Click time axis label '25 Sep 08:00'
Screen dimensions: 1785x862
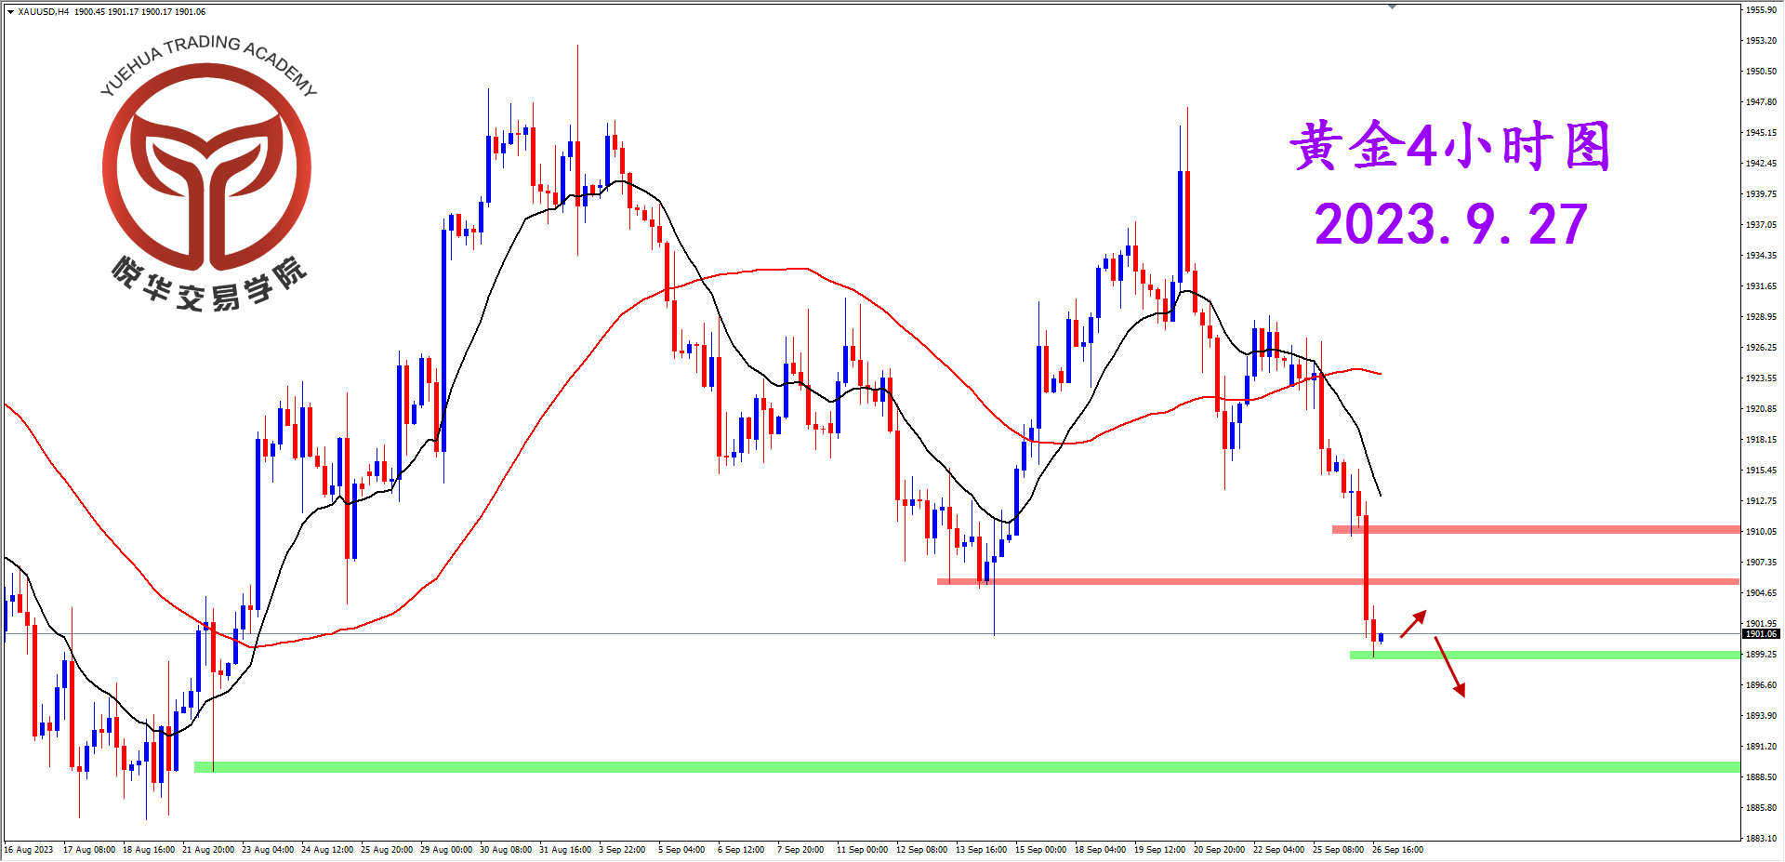(1339, 850)
